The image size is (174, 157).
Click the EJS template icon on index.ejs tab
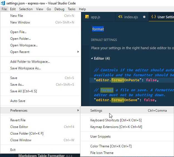tap(120, 17)
